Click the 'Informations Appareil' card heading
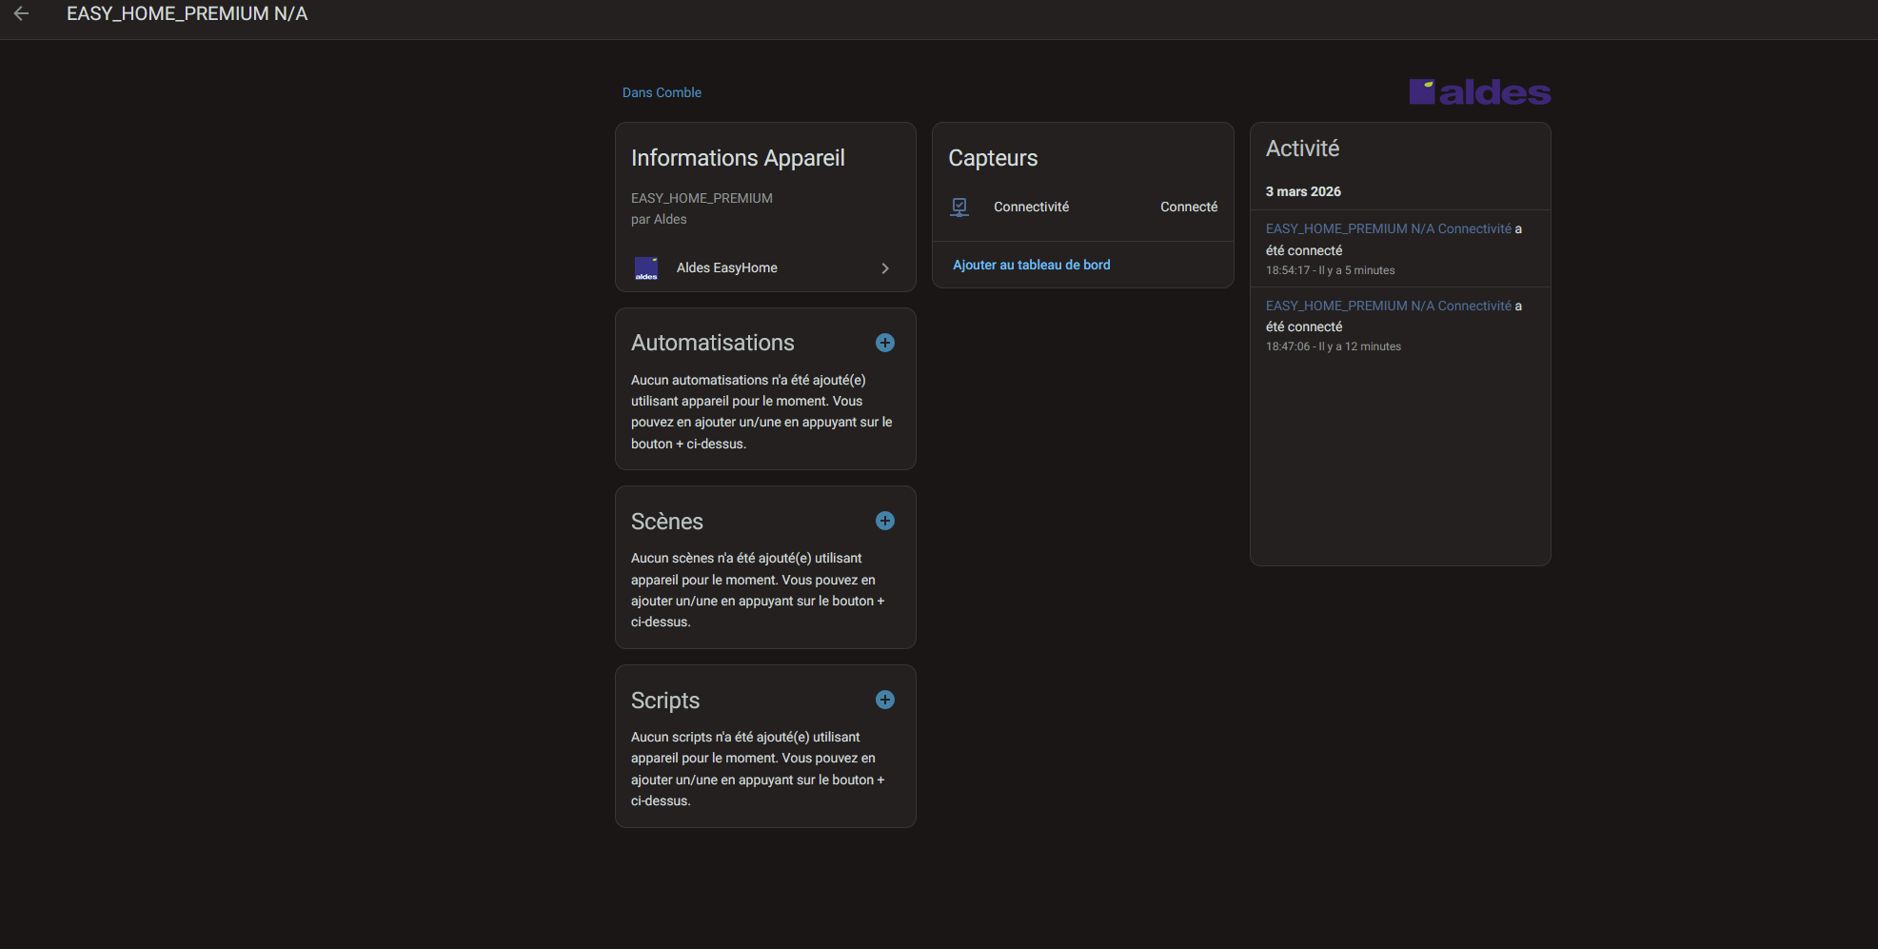Screen dimensions: 1878x949 pyautogui.click(x=738, y=158)
